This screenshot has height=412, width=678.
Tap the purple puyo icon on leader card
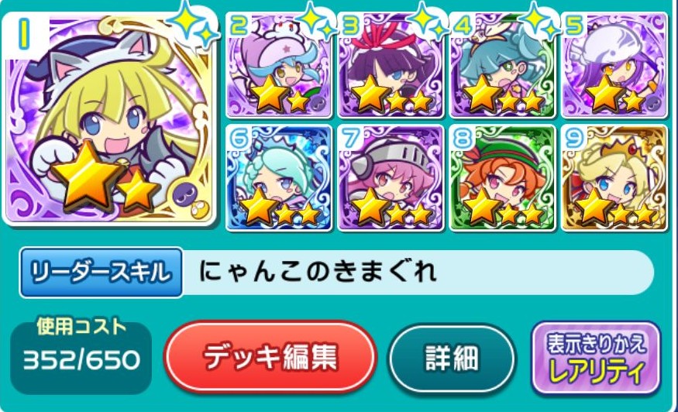pyautogui.click(x=185, y=195)
